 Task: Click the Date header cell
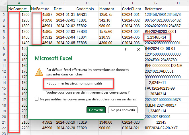click(65, 9)
